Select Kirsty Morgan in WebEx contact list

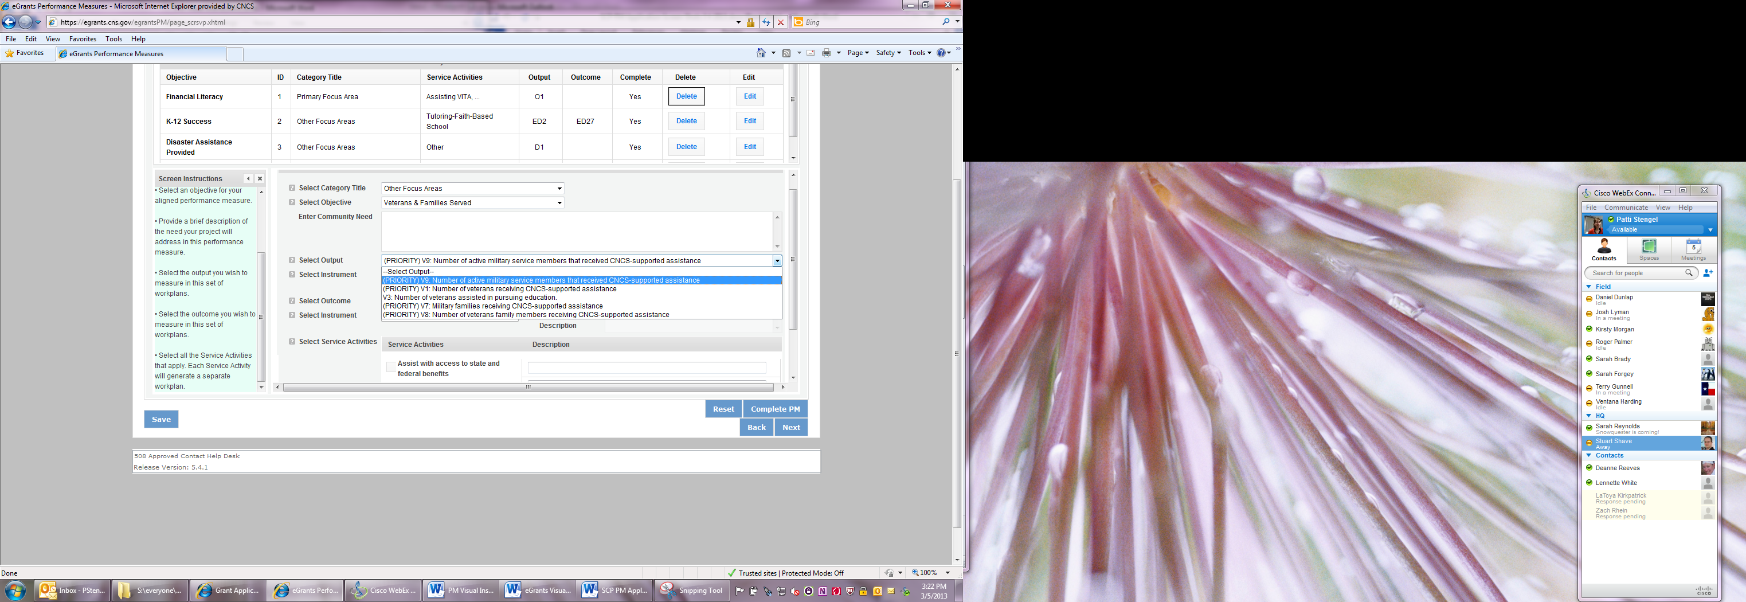(x=1649, y=330)
